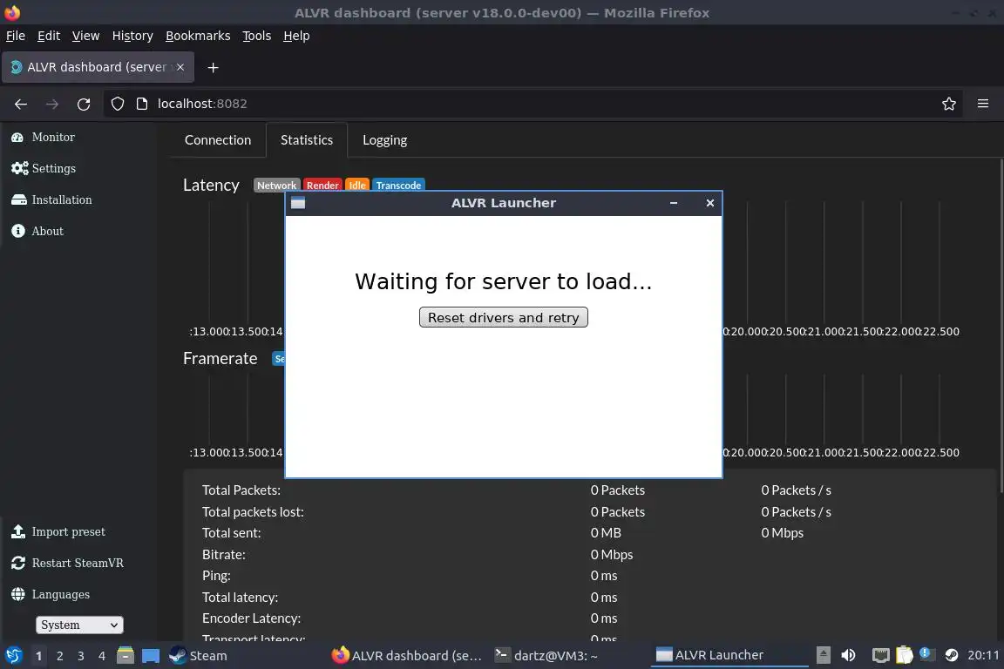Open the desktop start menu icon
The width and height of the screenshot is (1004, 669).
(x=13, y=656)
